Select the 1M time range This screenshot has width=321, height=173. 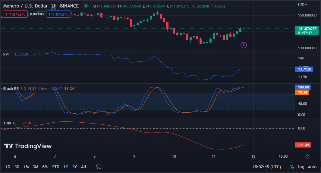pos(26,167)
